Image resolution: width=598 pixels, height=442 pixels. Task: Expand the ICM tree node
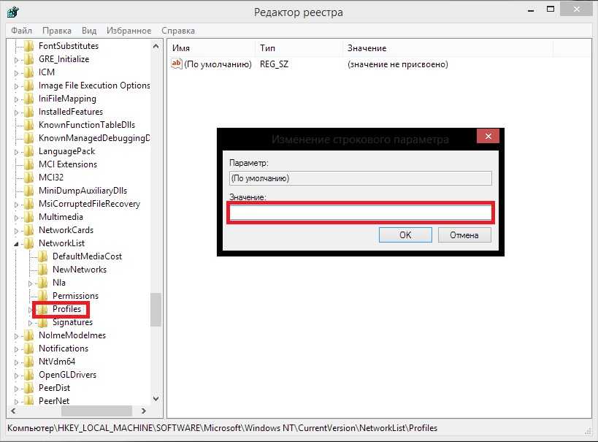(x=17, y=72)
